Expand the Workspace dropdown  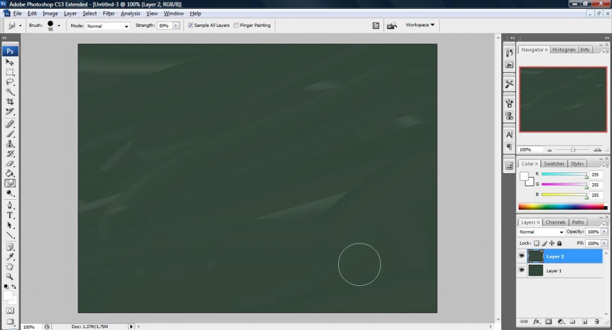point(420,25)
